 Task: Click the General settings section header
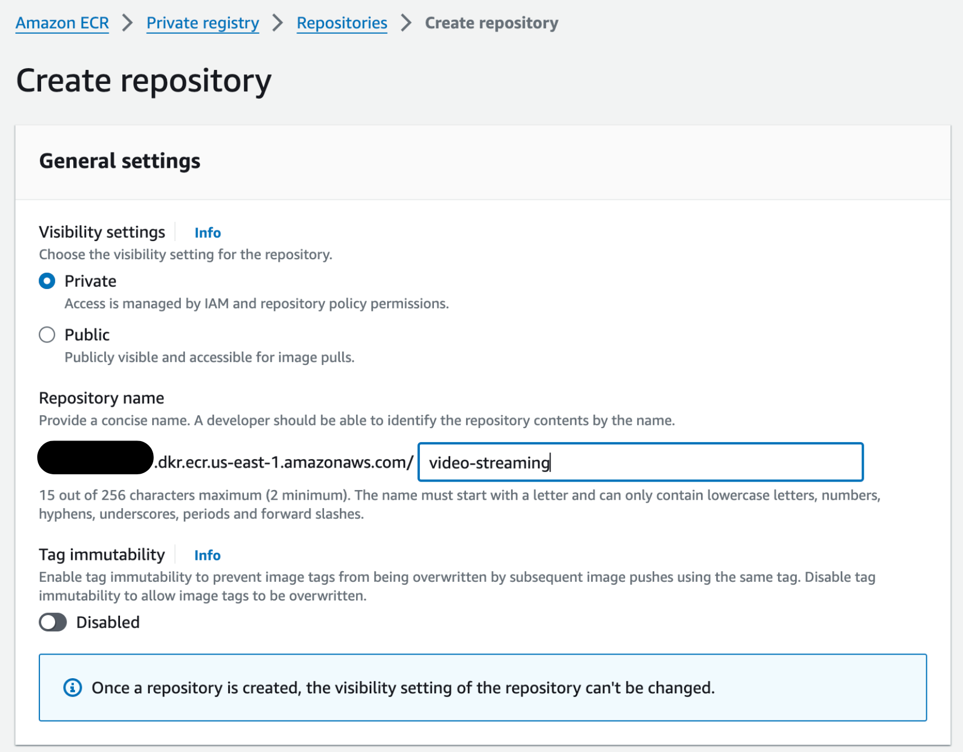pos(119,161)
